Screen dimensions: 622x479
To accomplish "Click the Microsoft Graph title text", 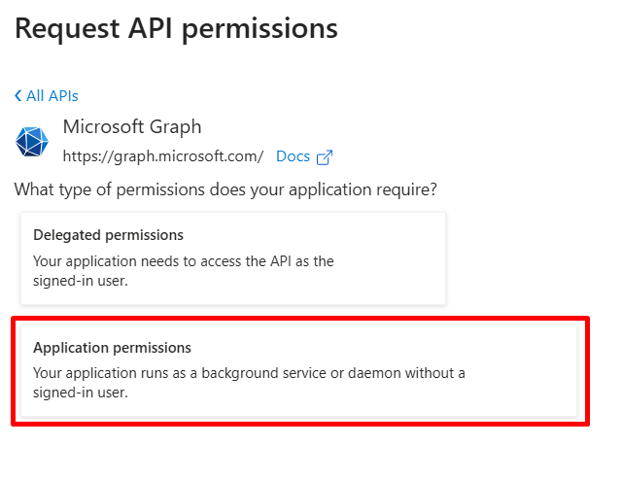I will tap(132, 126).
